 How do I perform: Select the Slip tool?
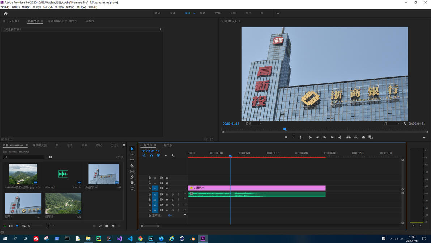tap(132, 171)
